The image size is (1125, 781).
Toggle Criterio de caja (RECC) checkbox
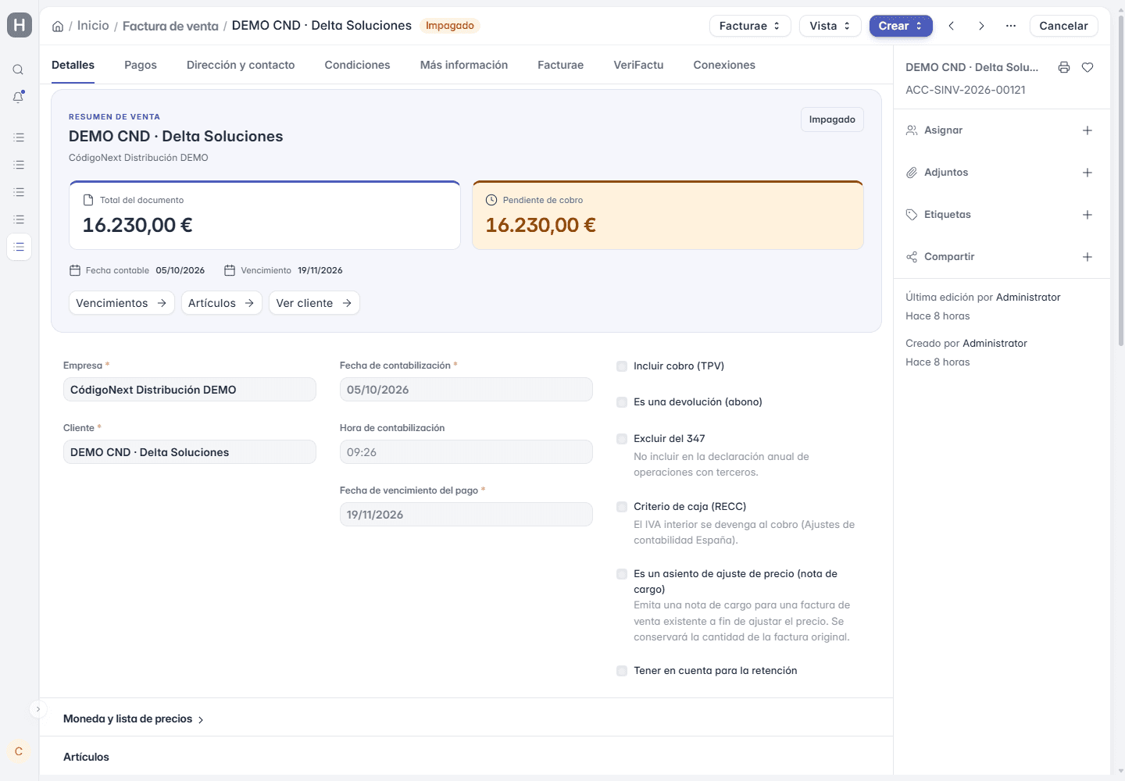click(622, 507)
